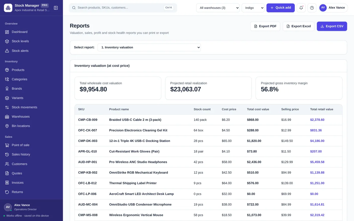Image resolution: width=354 pixels, height=221 pixels.
Task: Click Thermal Shipping Label Printer row name
Action: point(133,183)
